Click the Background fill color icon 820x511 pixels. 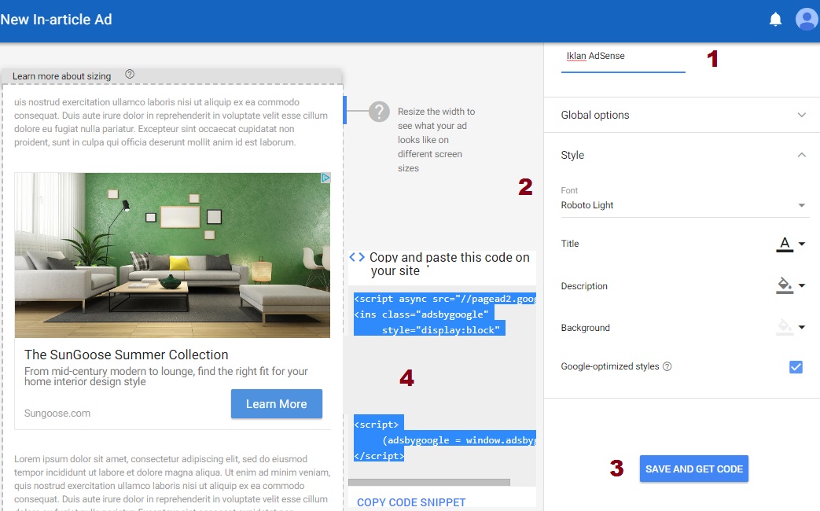pos(785,327)
